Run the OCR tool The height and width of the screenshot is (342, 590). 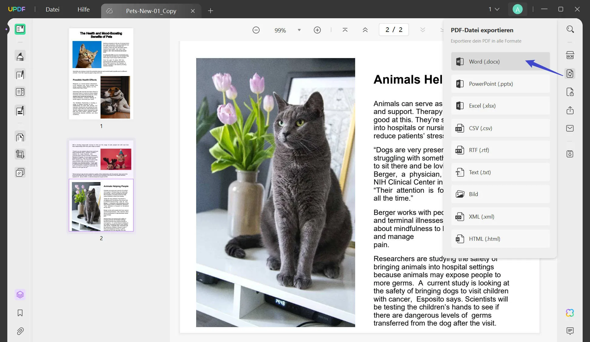(570, 55)
